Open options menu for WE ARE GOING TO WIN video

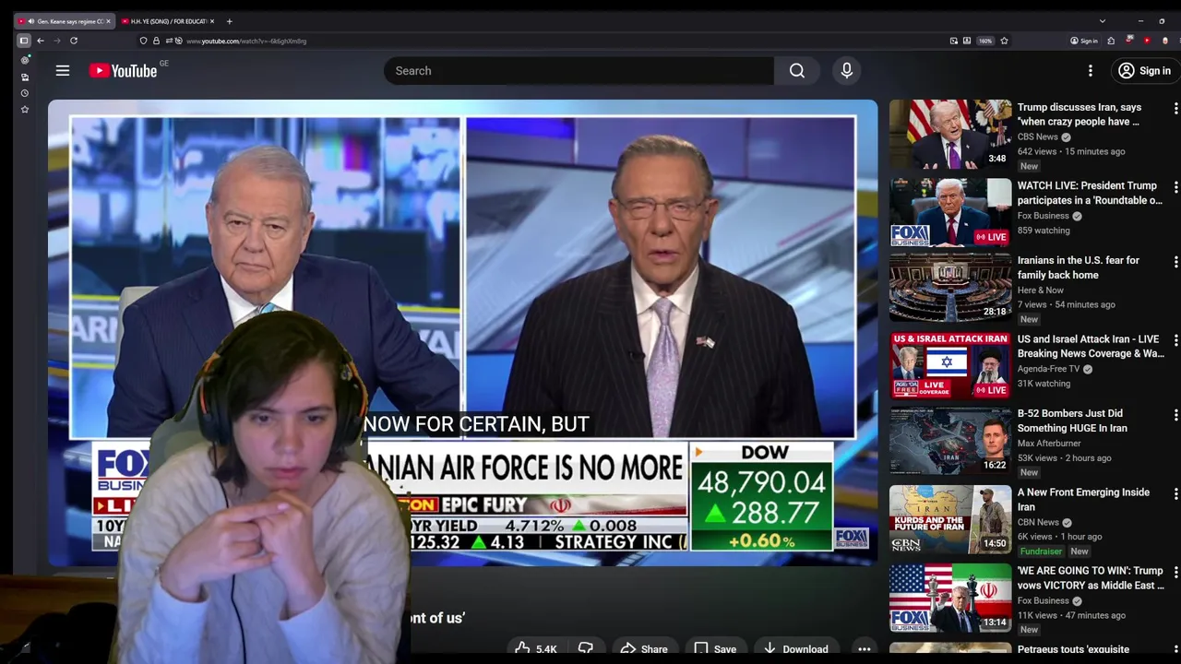click(x=1175, y=572)
